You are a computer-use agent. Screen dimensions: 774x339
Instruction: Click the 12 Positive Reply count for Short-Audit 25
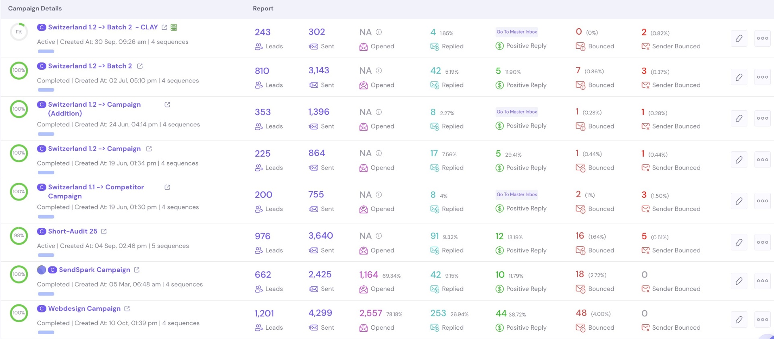tap(499, 236)
